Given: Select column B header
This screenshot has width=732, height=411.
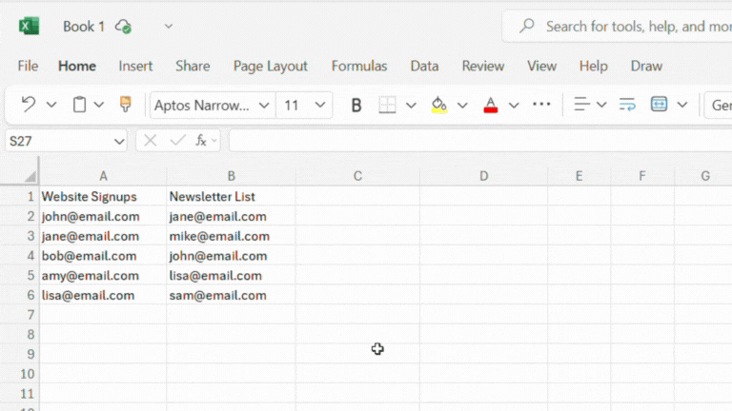Looking at the screenshot, I should click(231, 176).
